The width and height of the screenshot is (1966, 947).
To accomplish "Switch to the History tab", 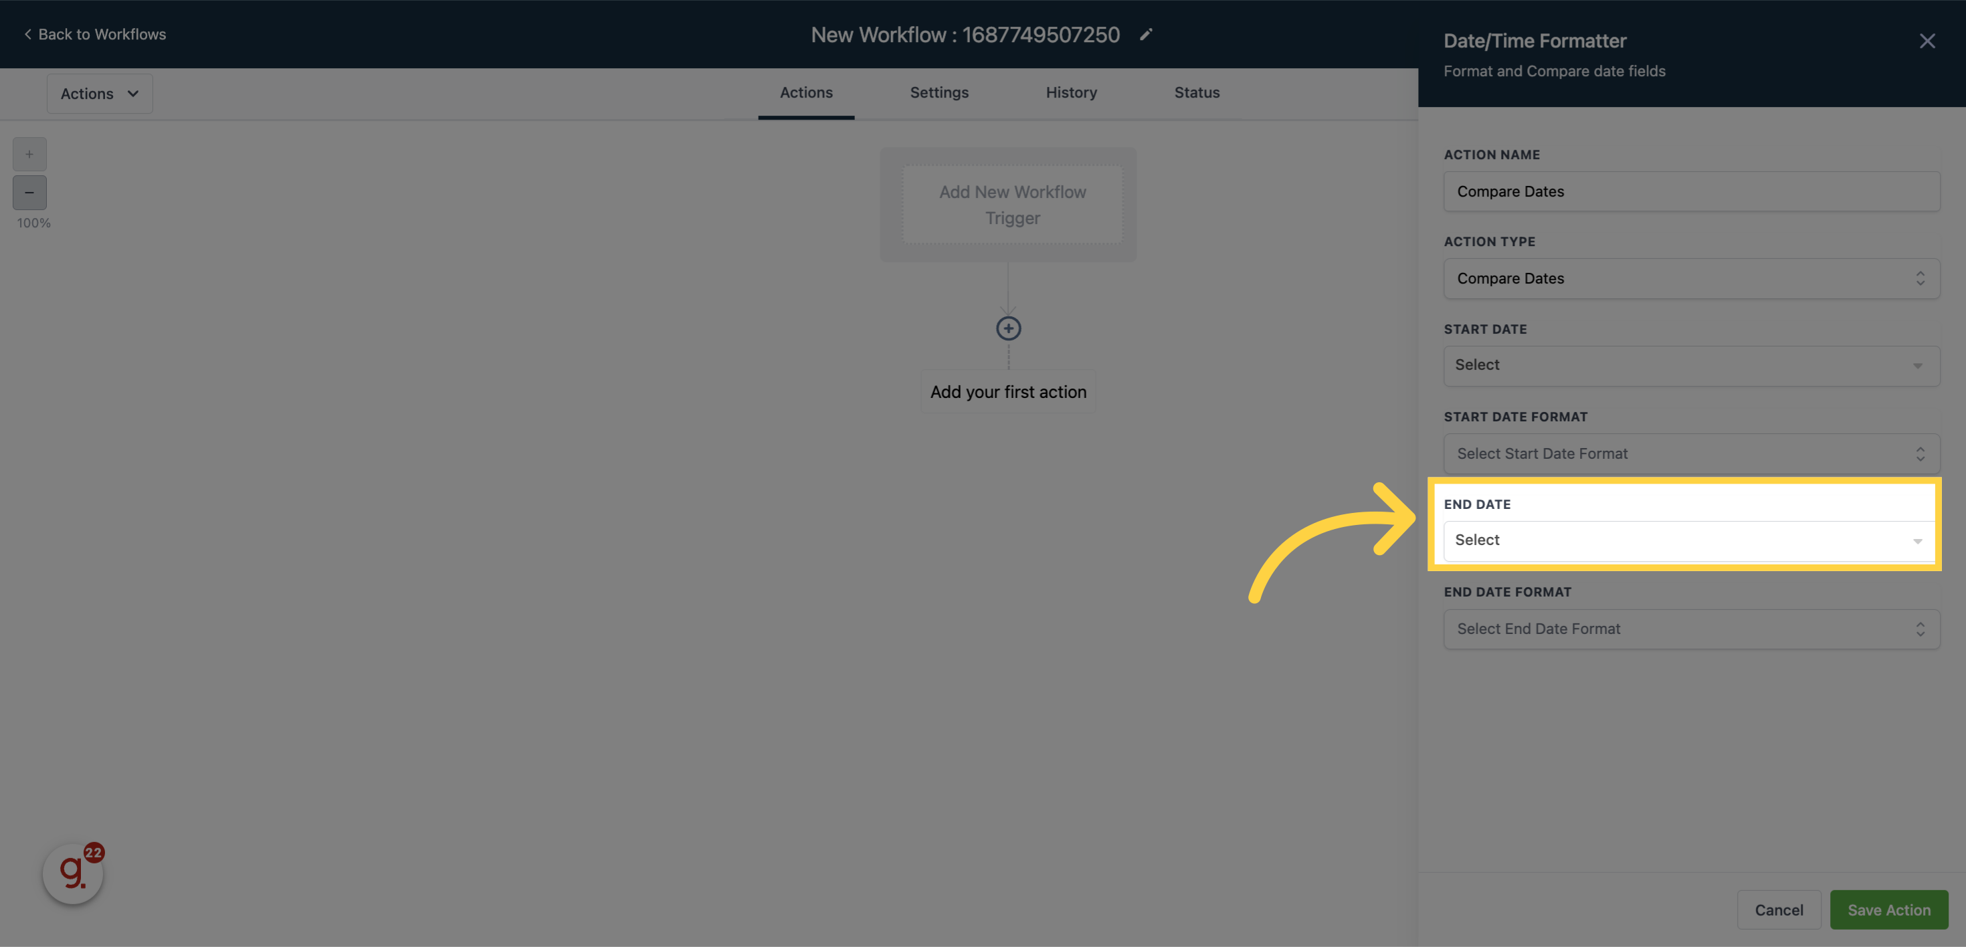I will tap(1071, 93).
